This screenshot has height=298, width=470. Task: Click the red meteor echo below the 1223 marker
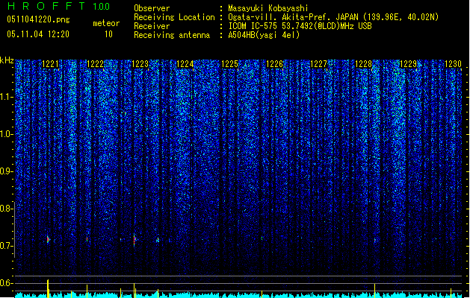pyautogui.click(x=134, y=240)
